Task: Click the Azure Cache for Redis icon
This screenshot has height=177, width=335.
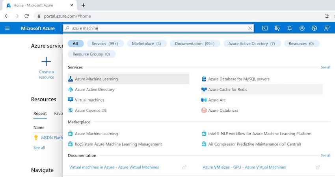Action: point(204,89)
